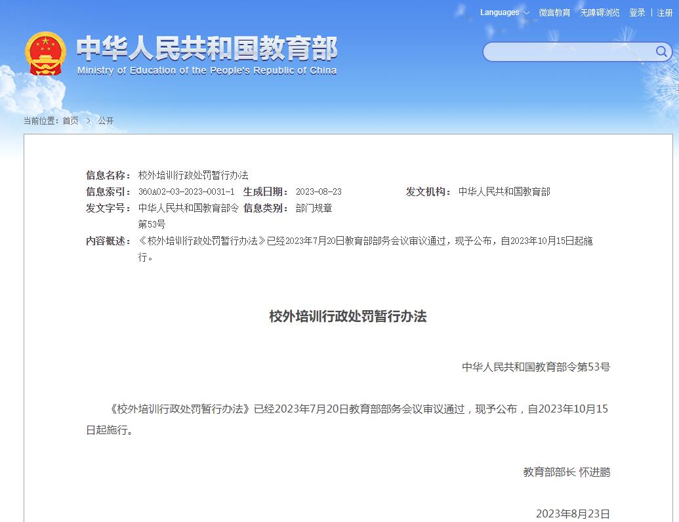Click the 注册 register link
This screenshot has width=679, height=522.
pyautogui.click(x=665, y=12)
